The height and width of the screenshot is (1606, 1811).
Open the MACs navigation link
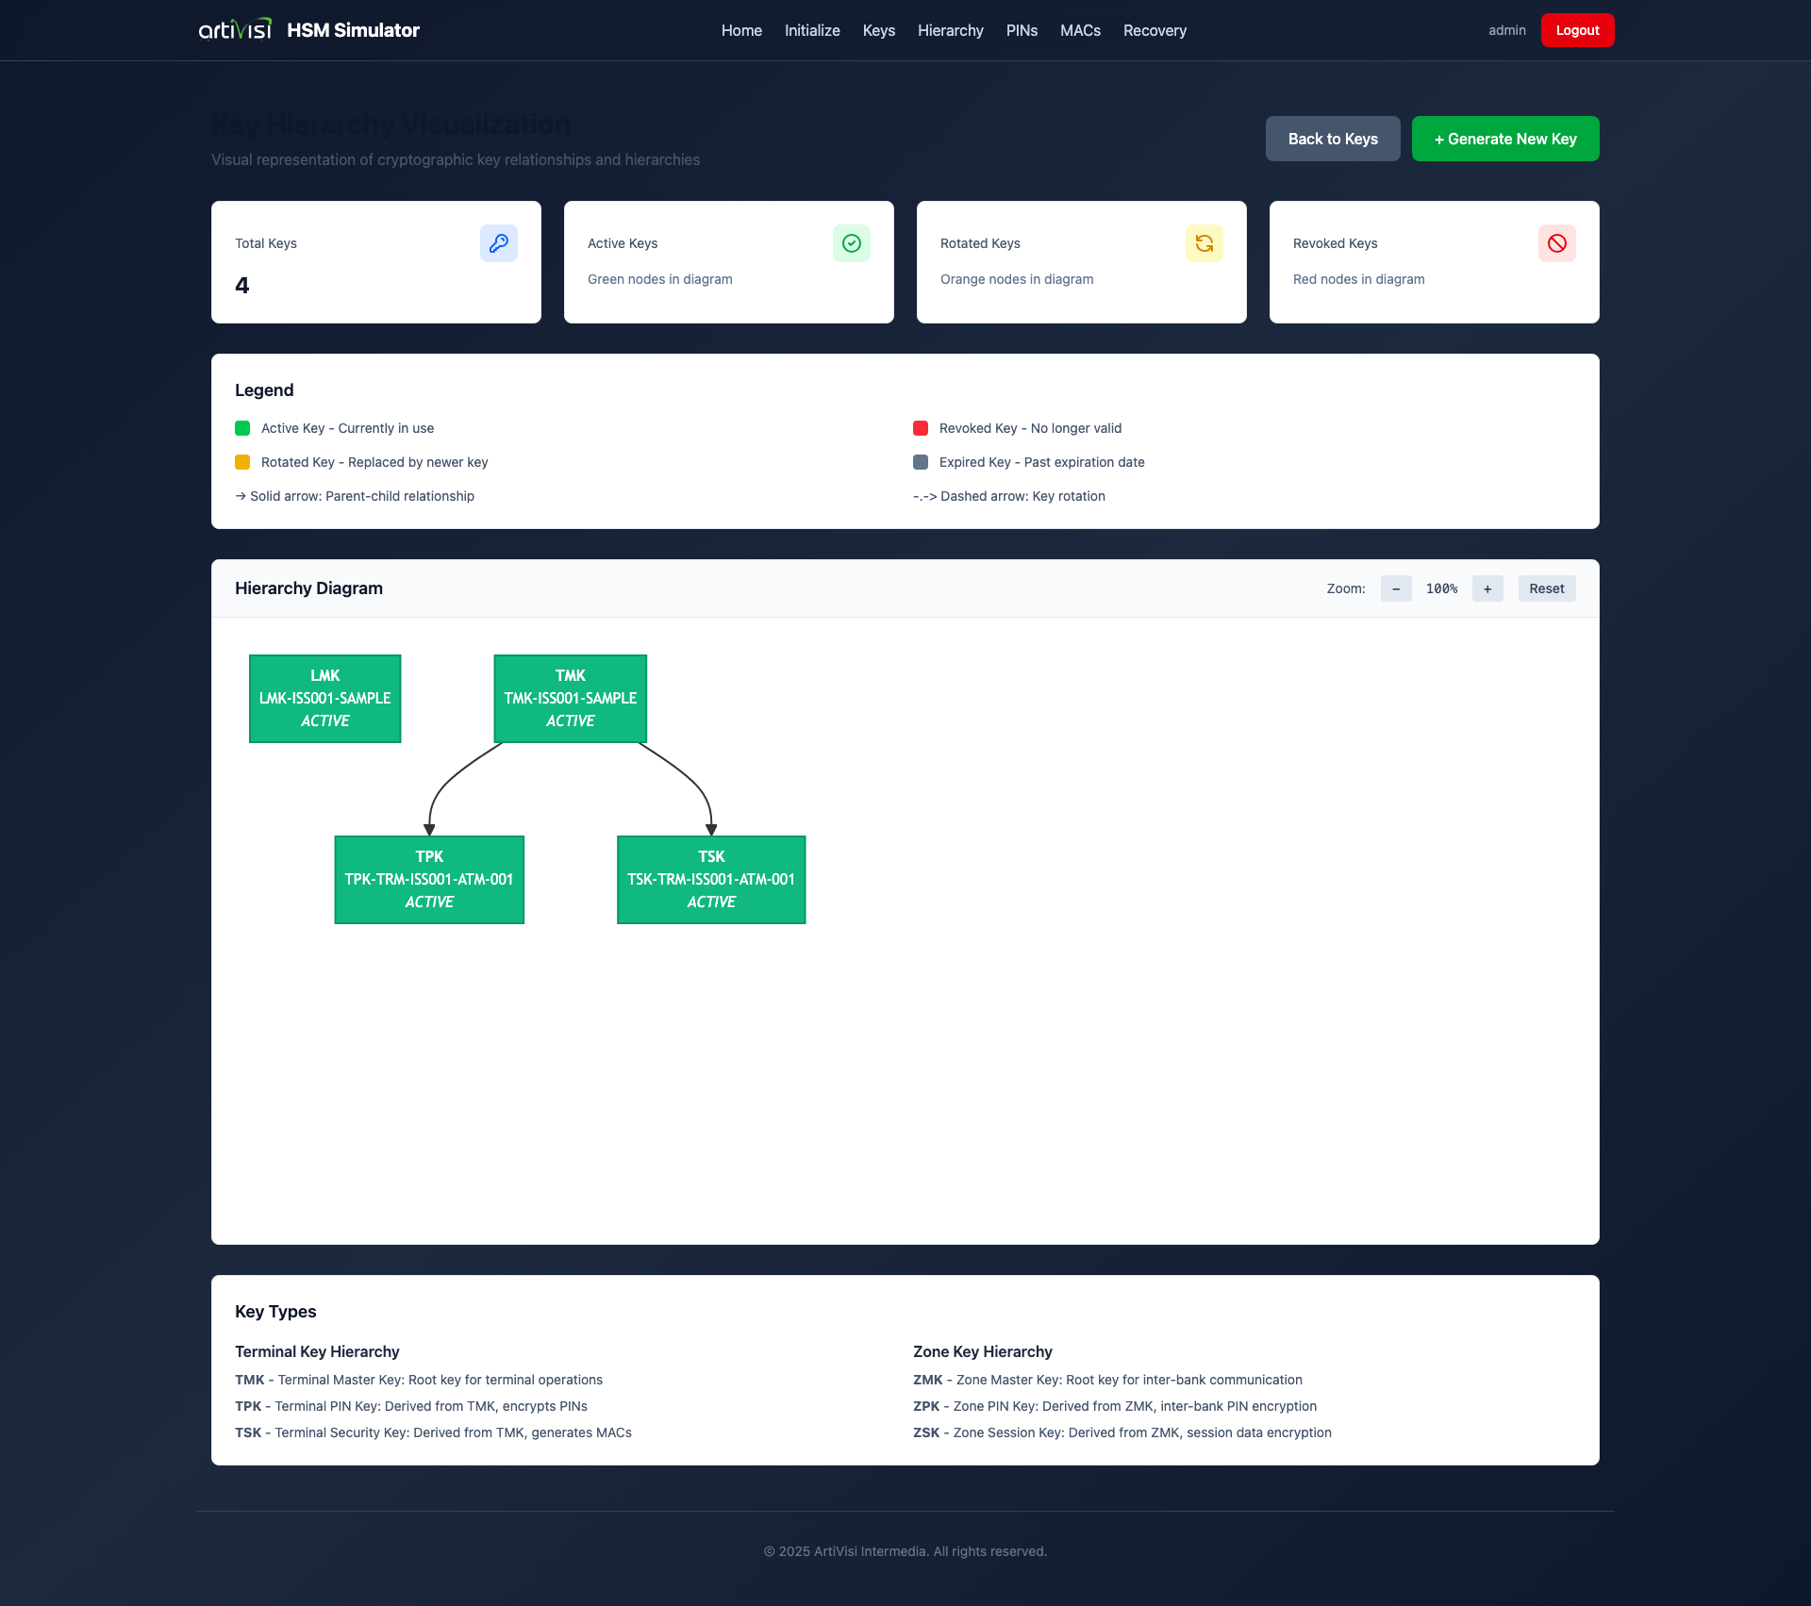(1080, 30)
